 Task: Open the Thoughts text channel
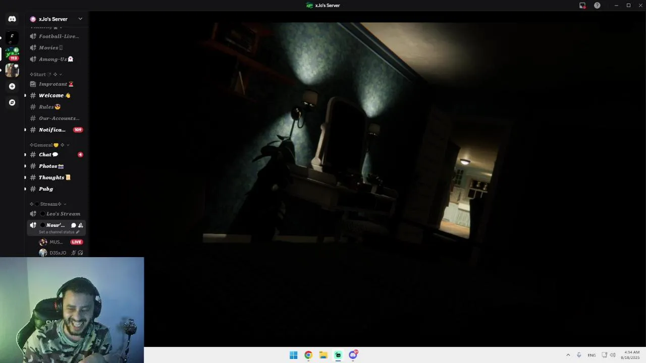pyautogui.click(x=56, y=177)
